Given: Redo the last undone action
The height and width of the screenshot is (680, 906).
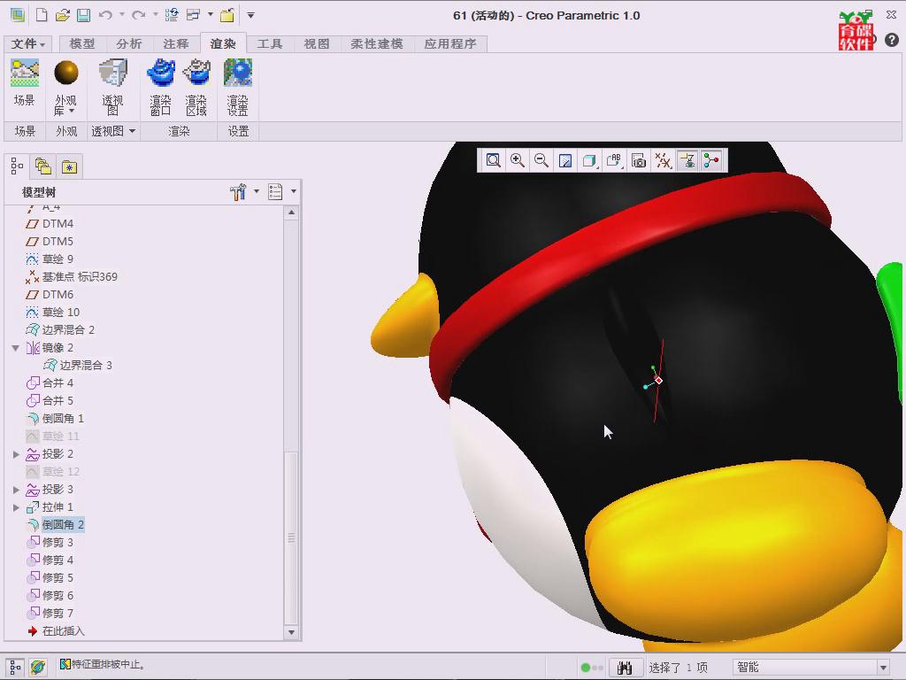Looking at the screenshot, I should pos(138,15).
